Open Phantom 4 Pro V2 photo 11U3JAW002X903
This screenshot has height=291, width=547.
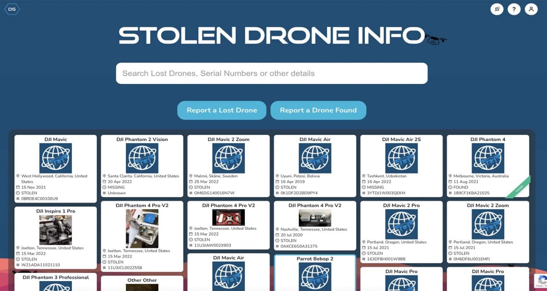pos(229,218)
